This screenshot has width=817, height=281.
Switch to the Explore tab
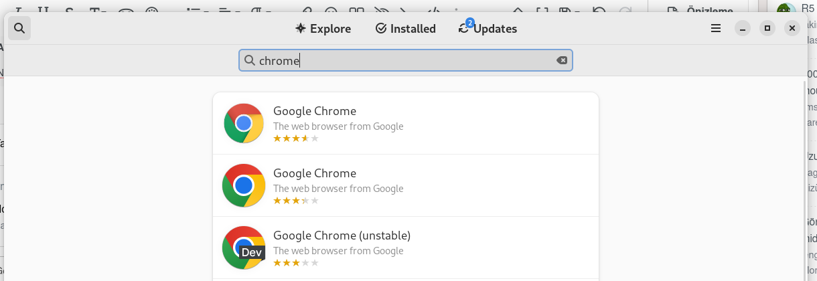[323, 29]
